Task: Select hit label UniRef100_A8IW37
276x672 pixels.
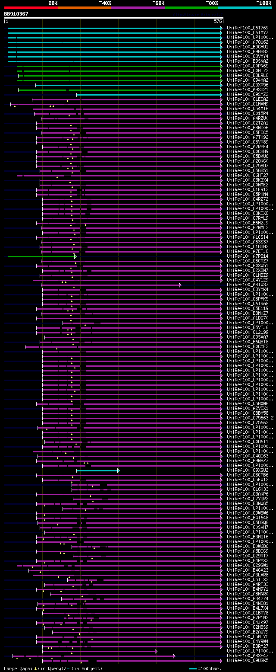Action: tap(248, 285)
